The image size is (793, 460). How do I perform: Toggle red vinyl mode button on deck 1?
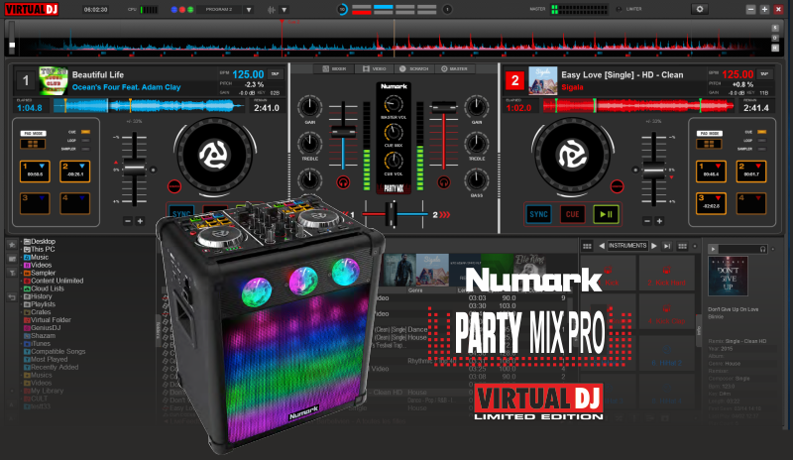tap(174, 185)
